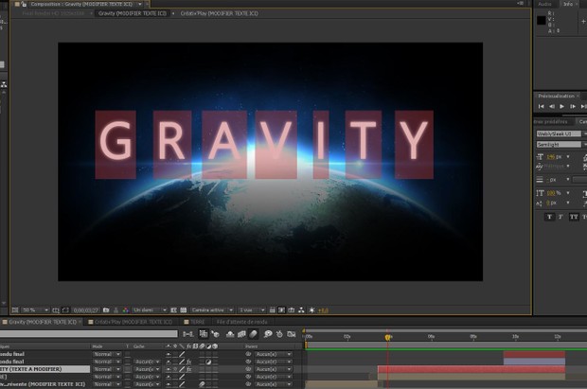587x389 pixels.
Task: Click the timeline layer search field
Action: pos(89,333)
